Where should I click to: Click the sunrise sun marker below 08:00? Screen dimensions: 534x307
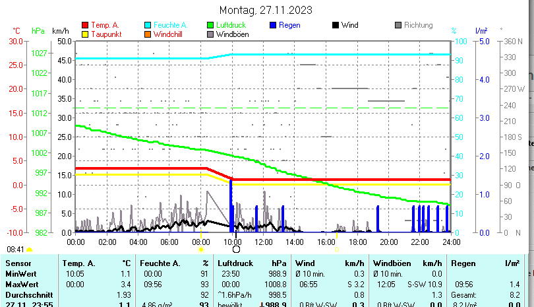tap(200, 250)
